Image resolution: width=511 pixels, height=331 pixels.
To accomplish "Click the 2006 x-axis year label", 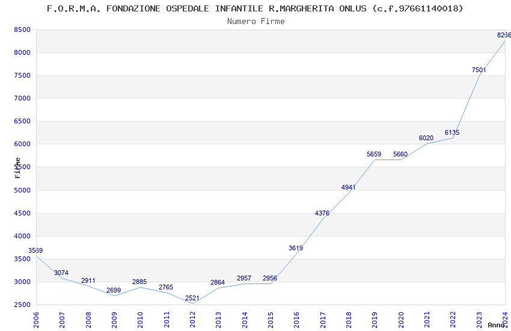I will [x=36, y=320].
